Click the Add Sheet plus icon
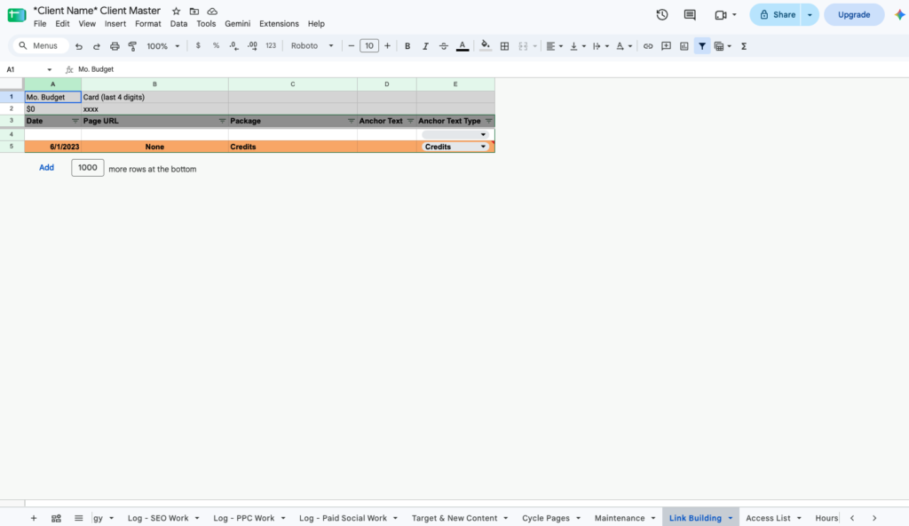Viewport: 909px width, 526px height. [34, 518]
